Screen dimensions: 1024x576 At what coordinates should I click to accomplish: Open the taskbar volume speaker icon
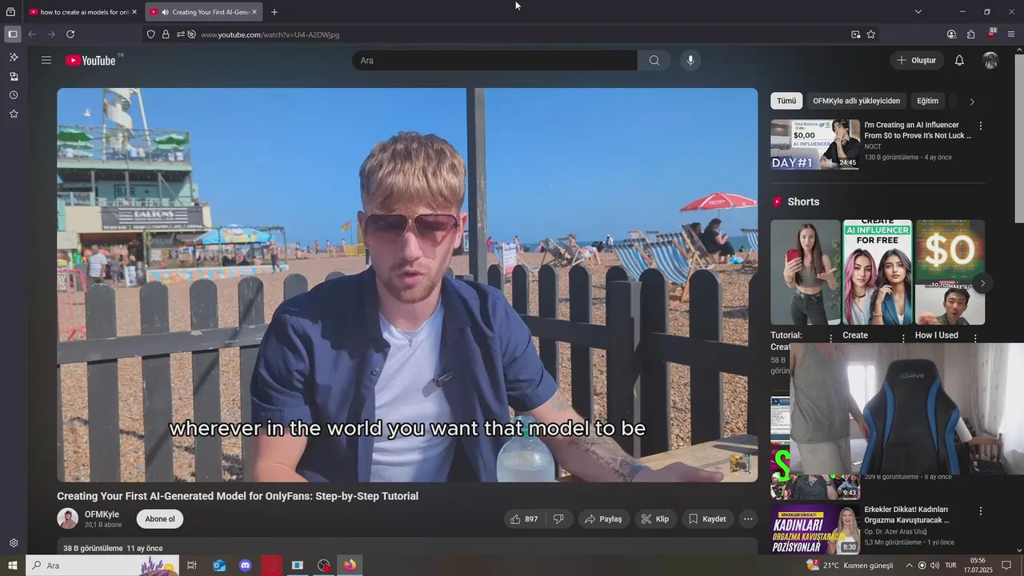click(x=934, y=566)
